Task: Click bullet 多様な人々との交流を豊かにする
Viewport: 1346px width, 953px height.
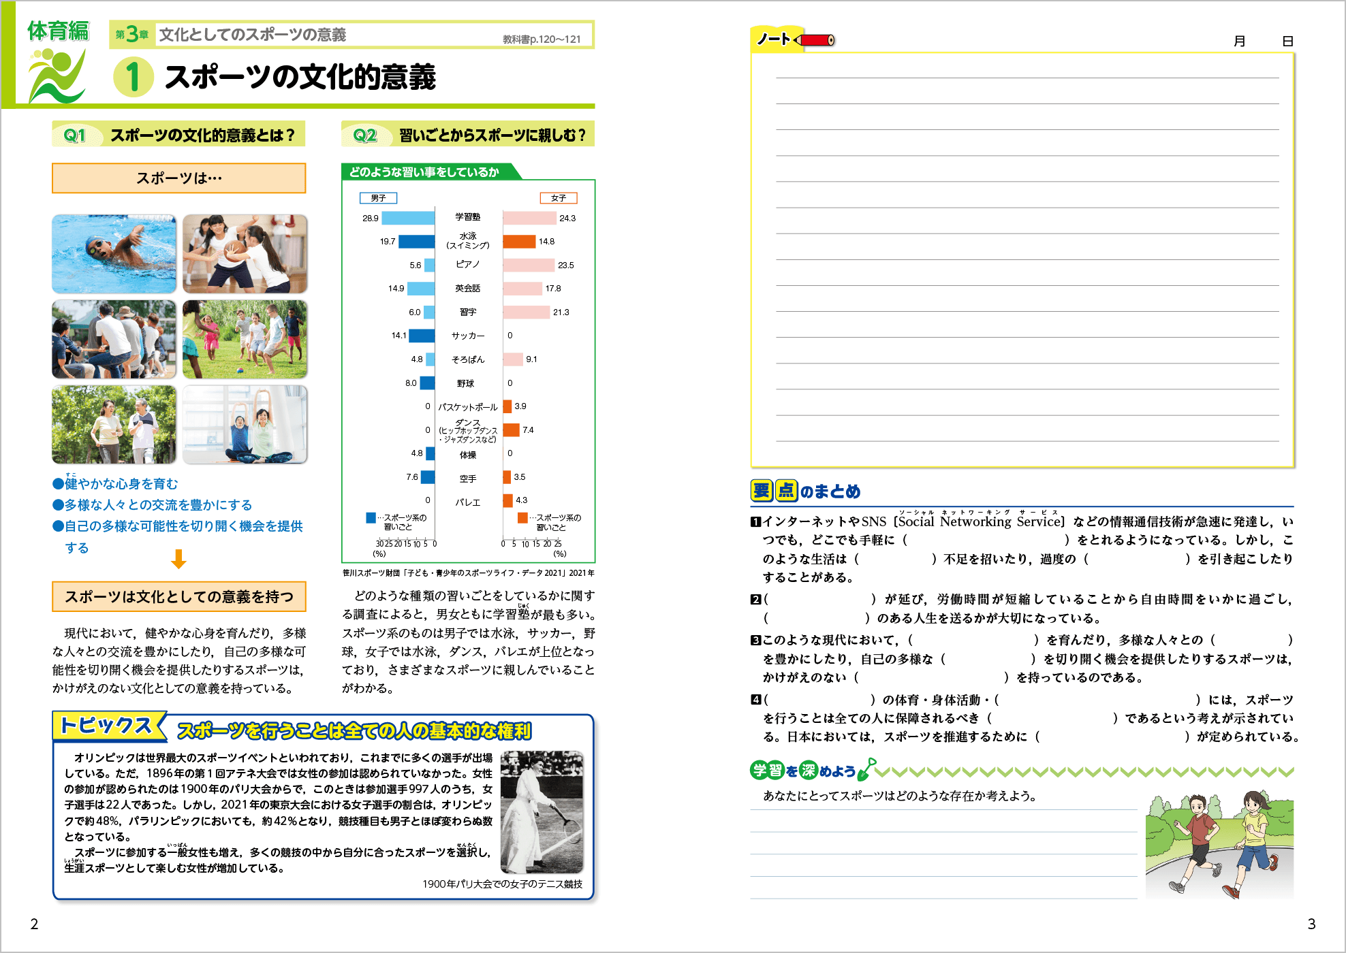Action: (153, 504)
